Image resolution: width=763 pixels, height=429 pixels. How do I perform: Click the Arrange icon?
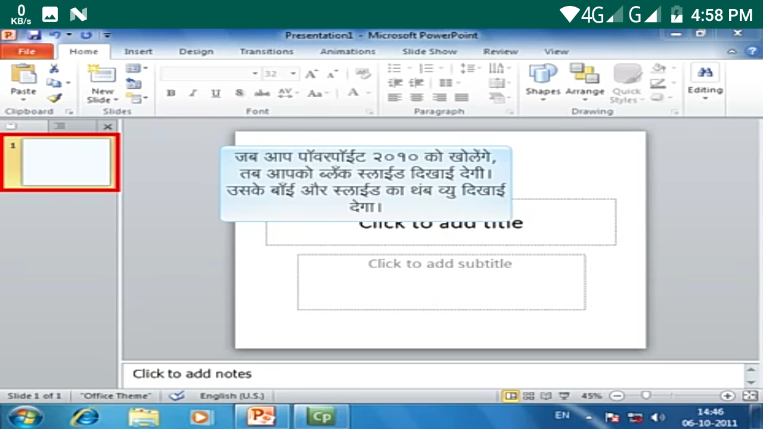[584, 75]
